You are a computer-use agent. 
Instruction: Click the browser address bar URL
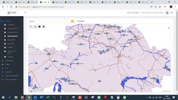(x=48, y=7)
